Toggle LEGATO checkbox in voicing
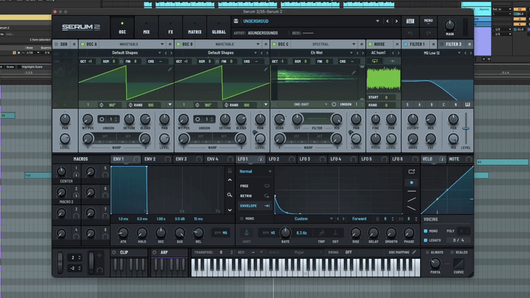Screen dimensions: 530x298 (x=425, y=240)
